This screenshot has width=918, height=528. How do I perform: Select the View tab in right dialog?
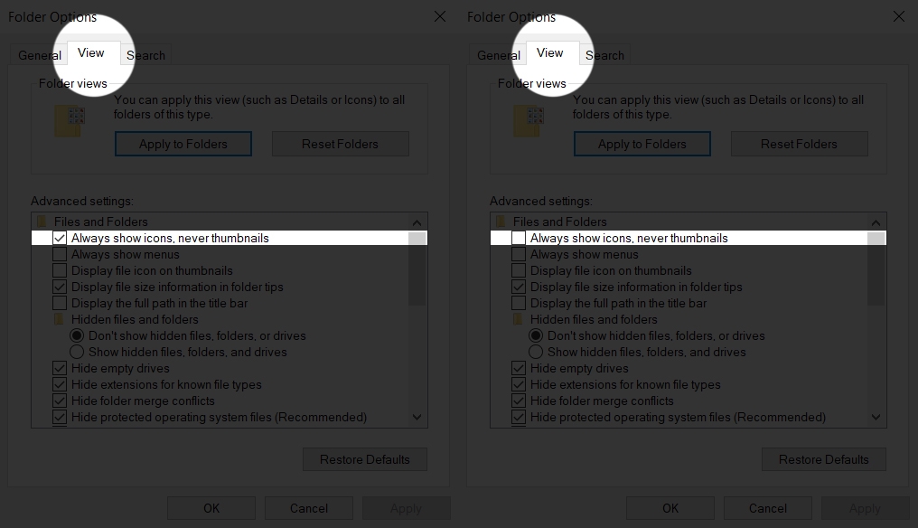(553, 52)
